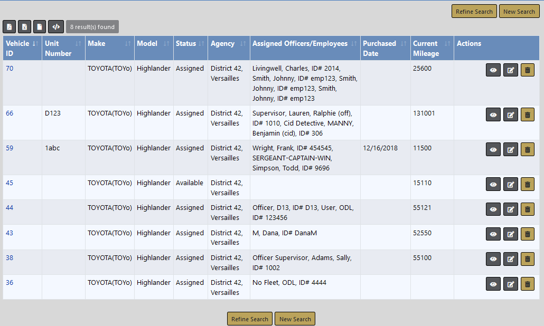The image size is (544, 326).
Task: Sort table by Purchased Date column
Action: [x=385, y=48]
